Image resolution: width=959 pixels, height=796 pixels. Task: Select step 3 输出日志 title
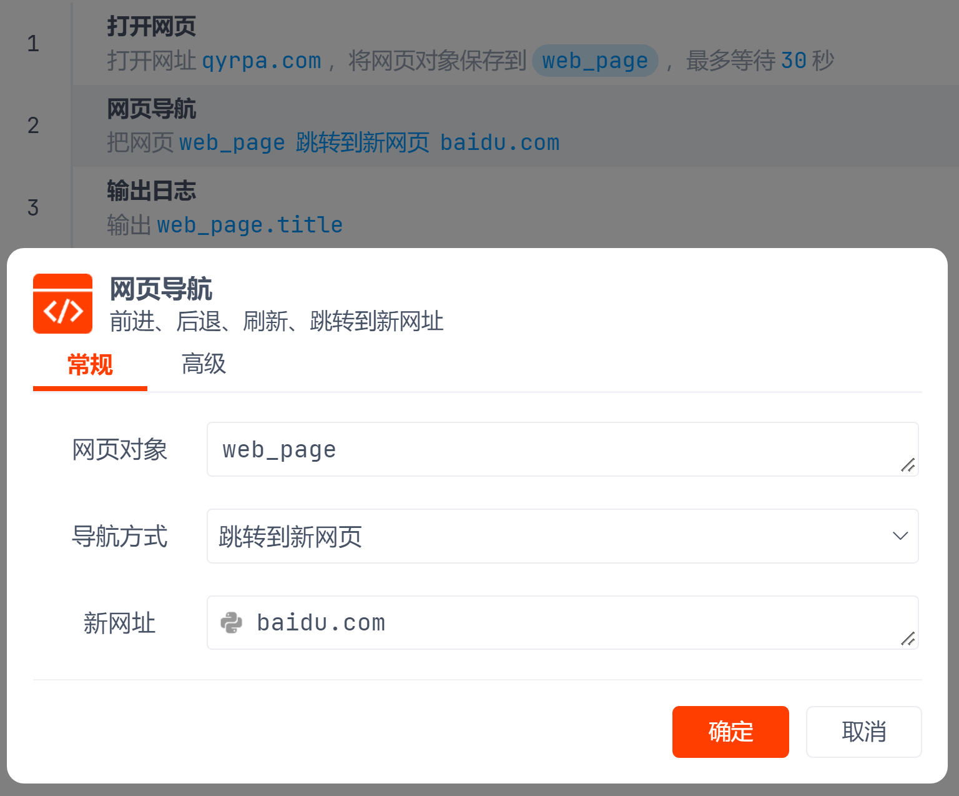tap(151, 191)
